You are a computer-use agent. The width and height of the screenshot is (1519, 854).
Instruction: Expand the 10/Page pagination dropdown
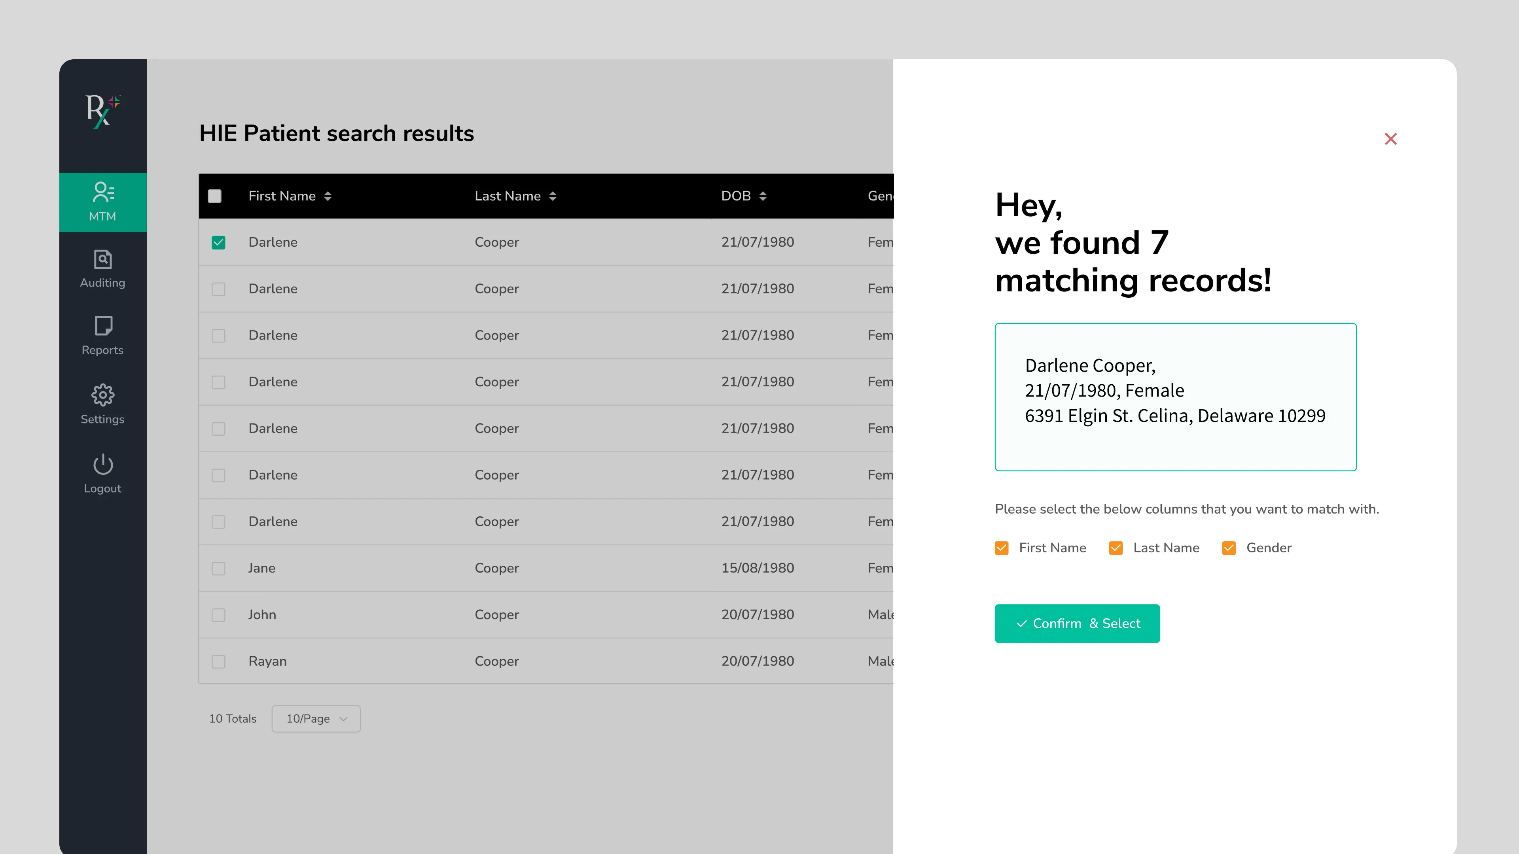[x=316, y=719]
